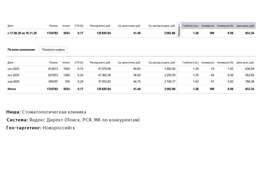Click 125 835.94 in the Итого row
The image size is (261, 174).
[104, 89]
